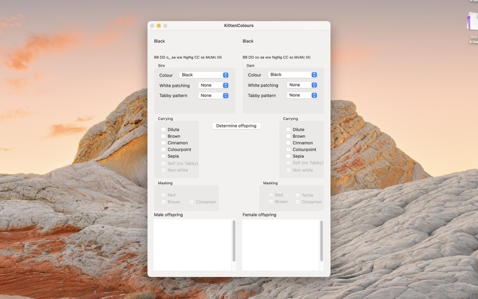Open the Sire Tabby pattern dropdown
The height and width of the screenshot is (299, 478).
pyautogui.click(x=213, y=96)
